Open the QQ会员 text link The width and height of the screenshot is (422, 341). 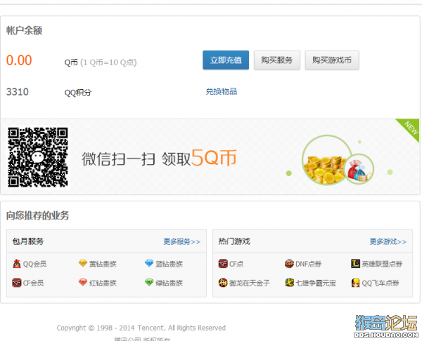tap(34, 264)
